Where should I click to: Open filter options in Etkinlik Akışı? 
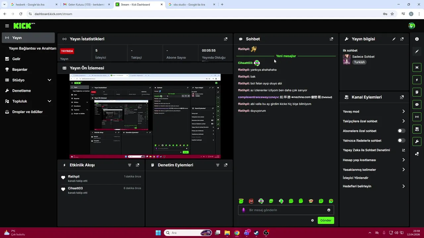pyautogui.click(x=130, y=165)
